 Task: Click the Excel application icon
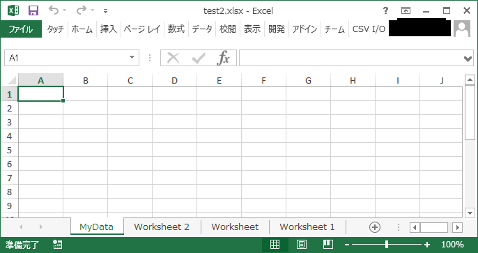(14, 10)
